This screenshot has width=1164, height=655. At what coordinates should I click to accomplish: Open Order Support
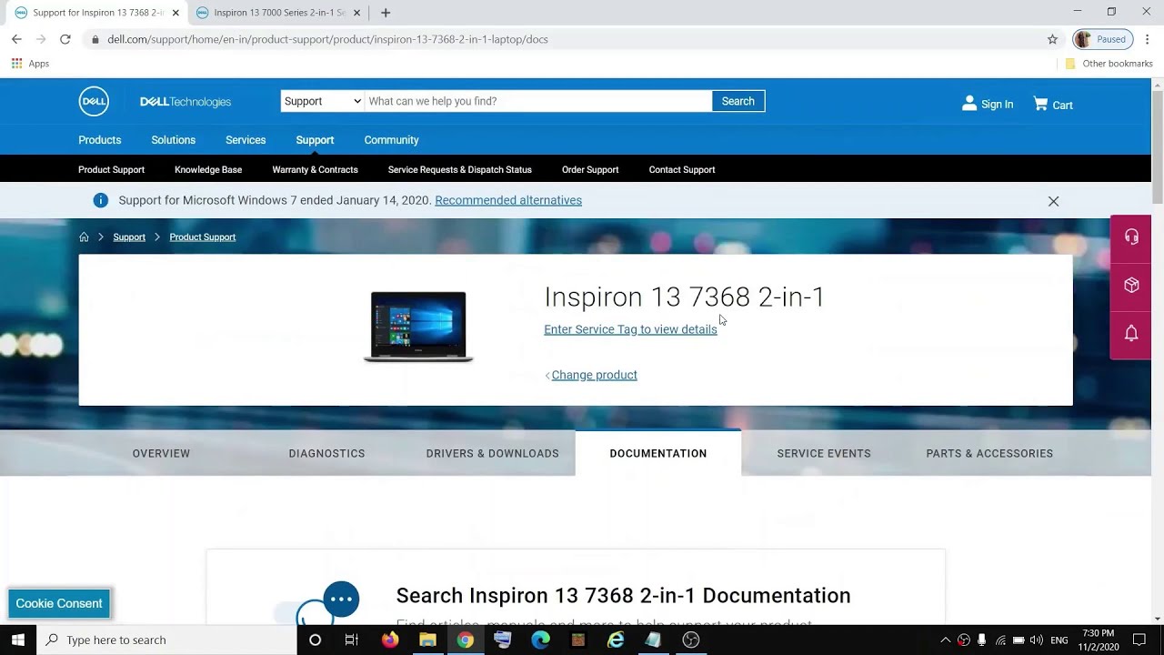(590, 169)
